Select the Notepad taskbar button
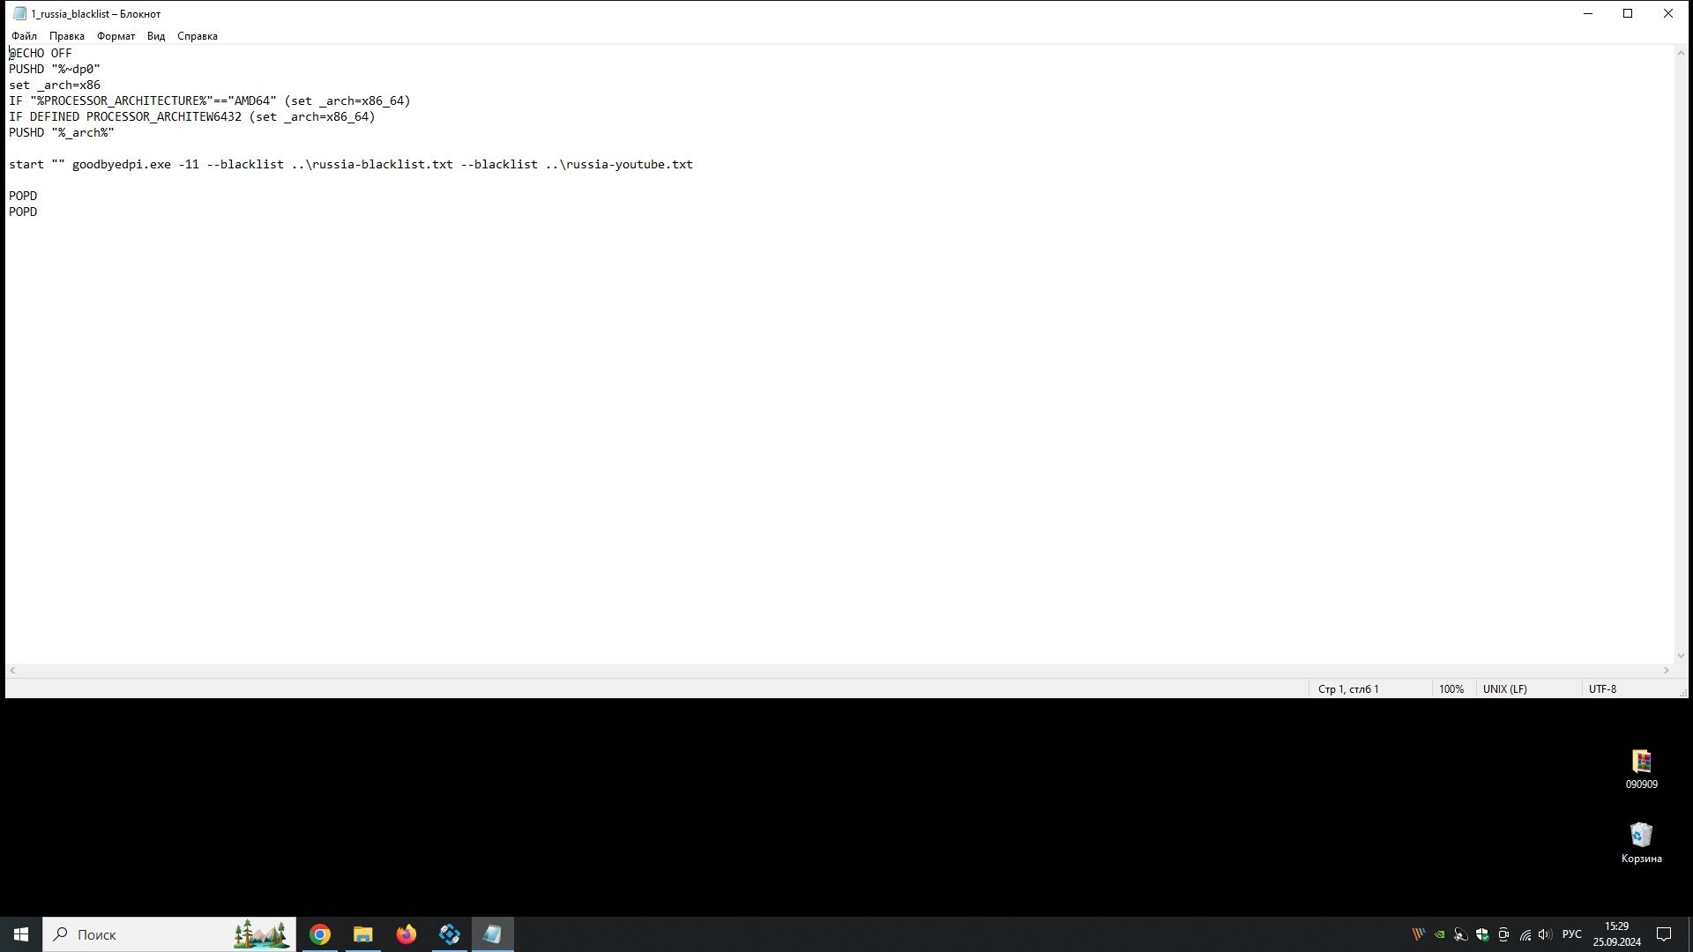The image size is (1693, 952). pos(493,934)
